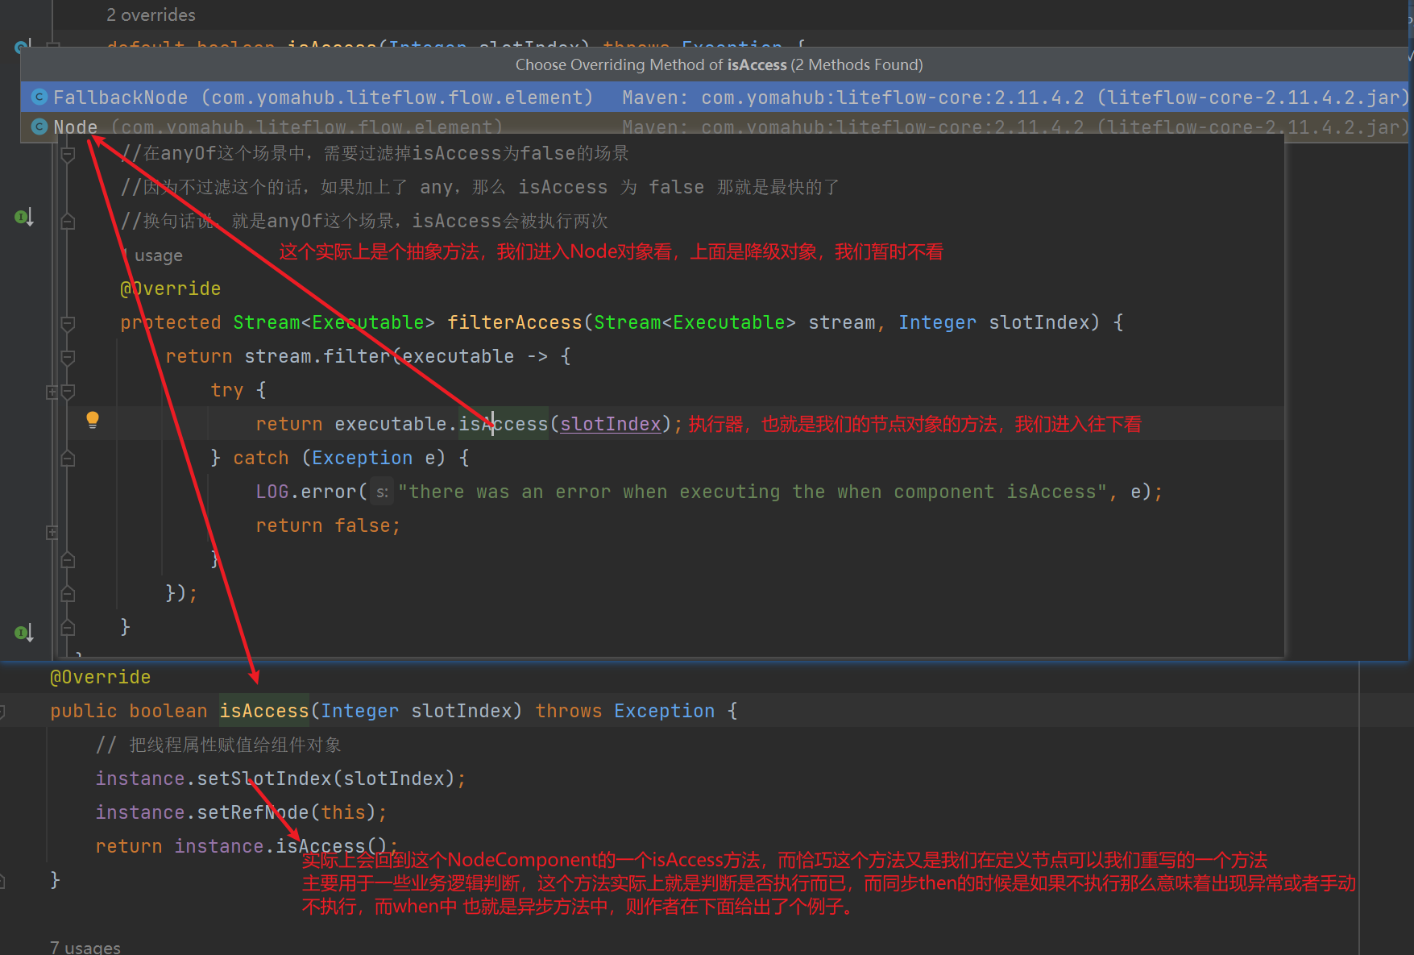This screenshot has height=955, width=1414.
Task: Select FallbackNode in the Choose Overriding Method popup
Action: tap(322, 97)
